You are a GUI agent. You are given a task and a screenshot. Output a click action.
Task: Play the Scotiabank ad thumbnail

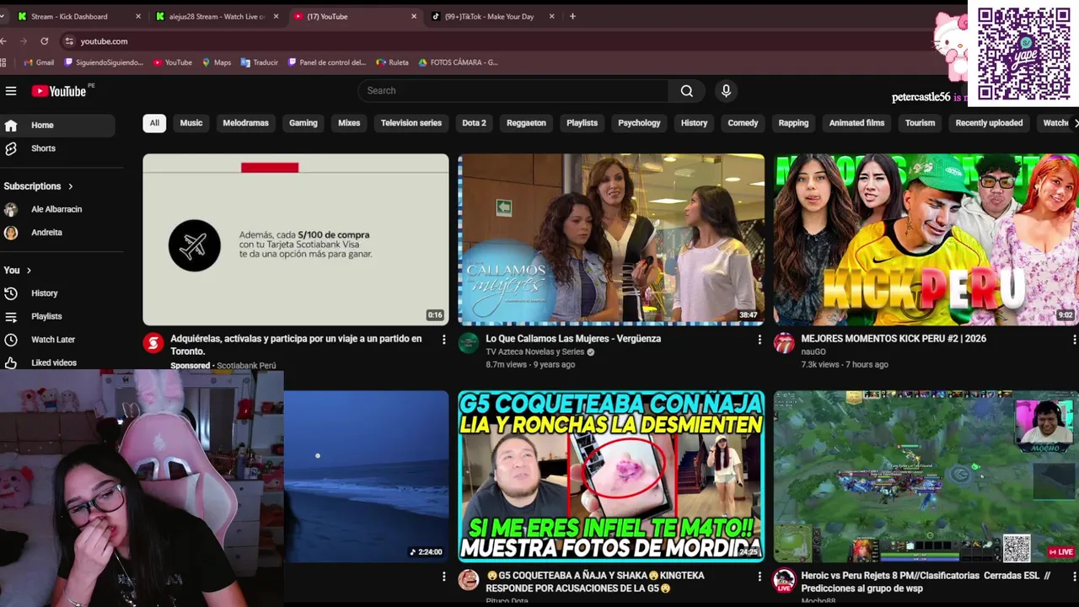(296, 239)
